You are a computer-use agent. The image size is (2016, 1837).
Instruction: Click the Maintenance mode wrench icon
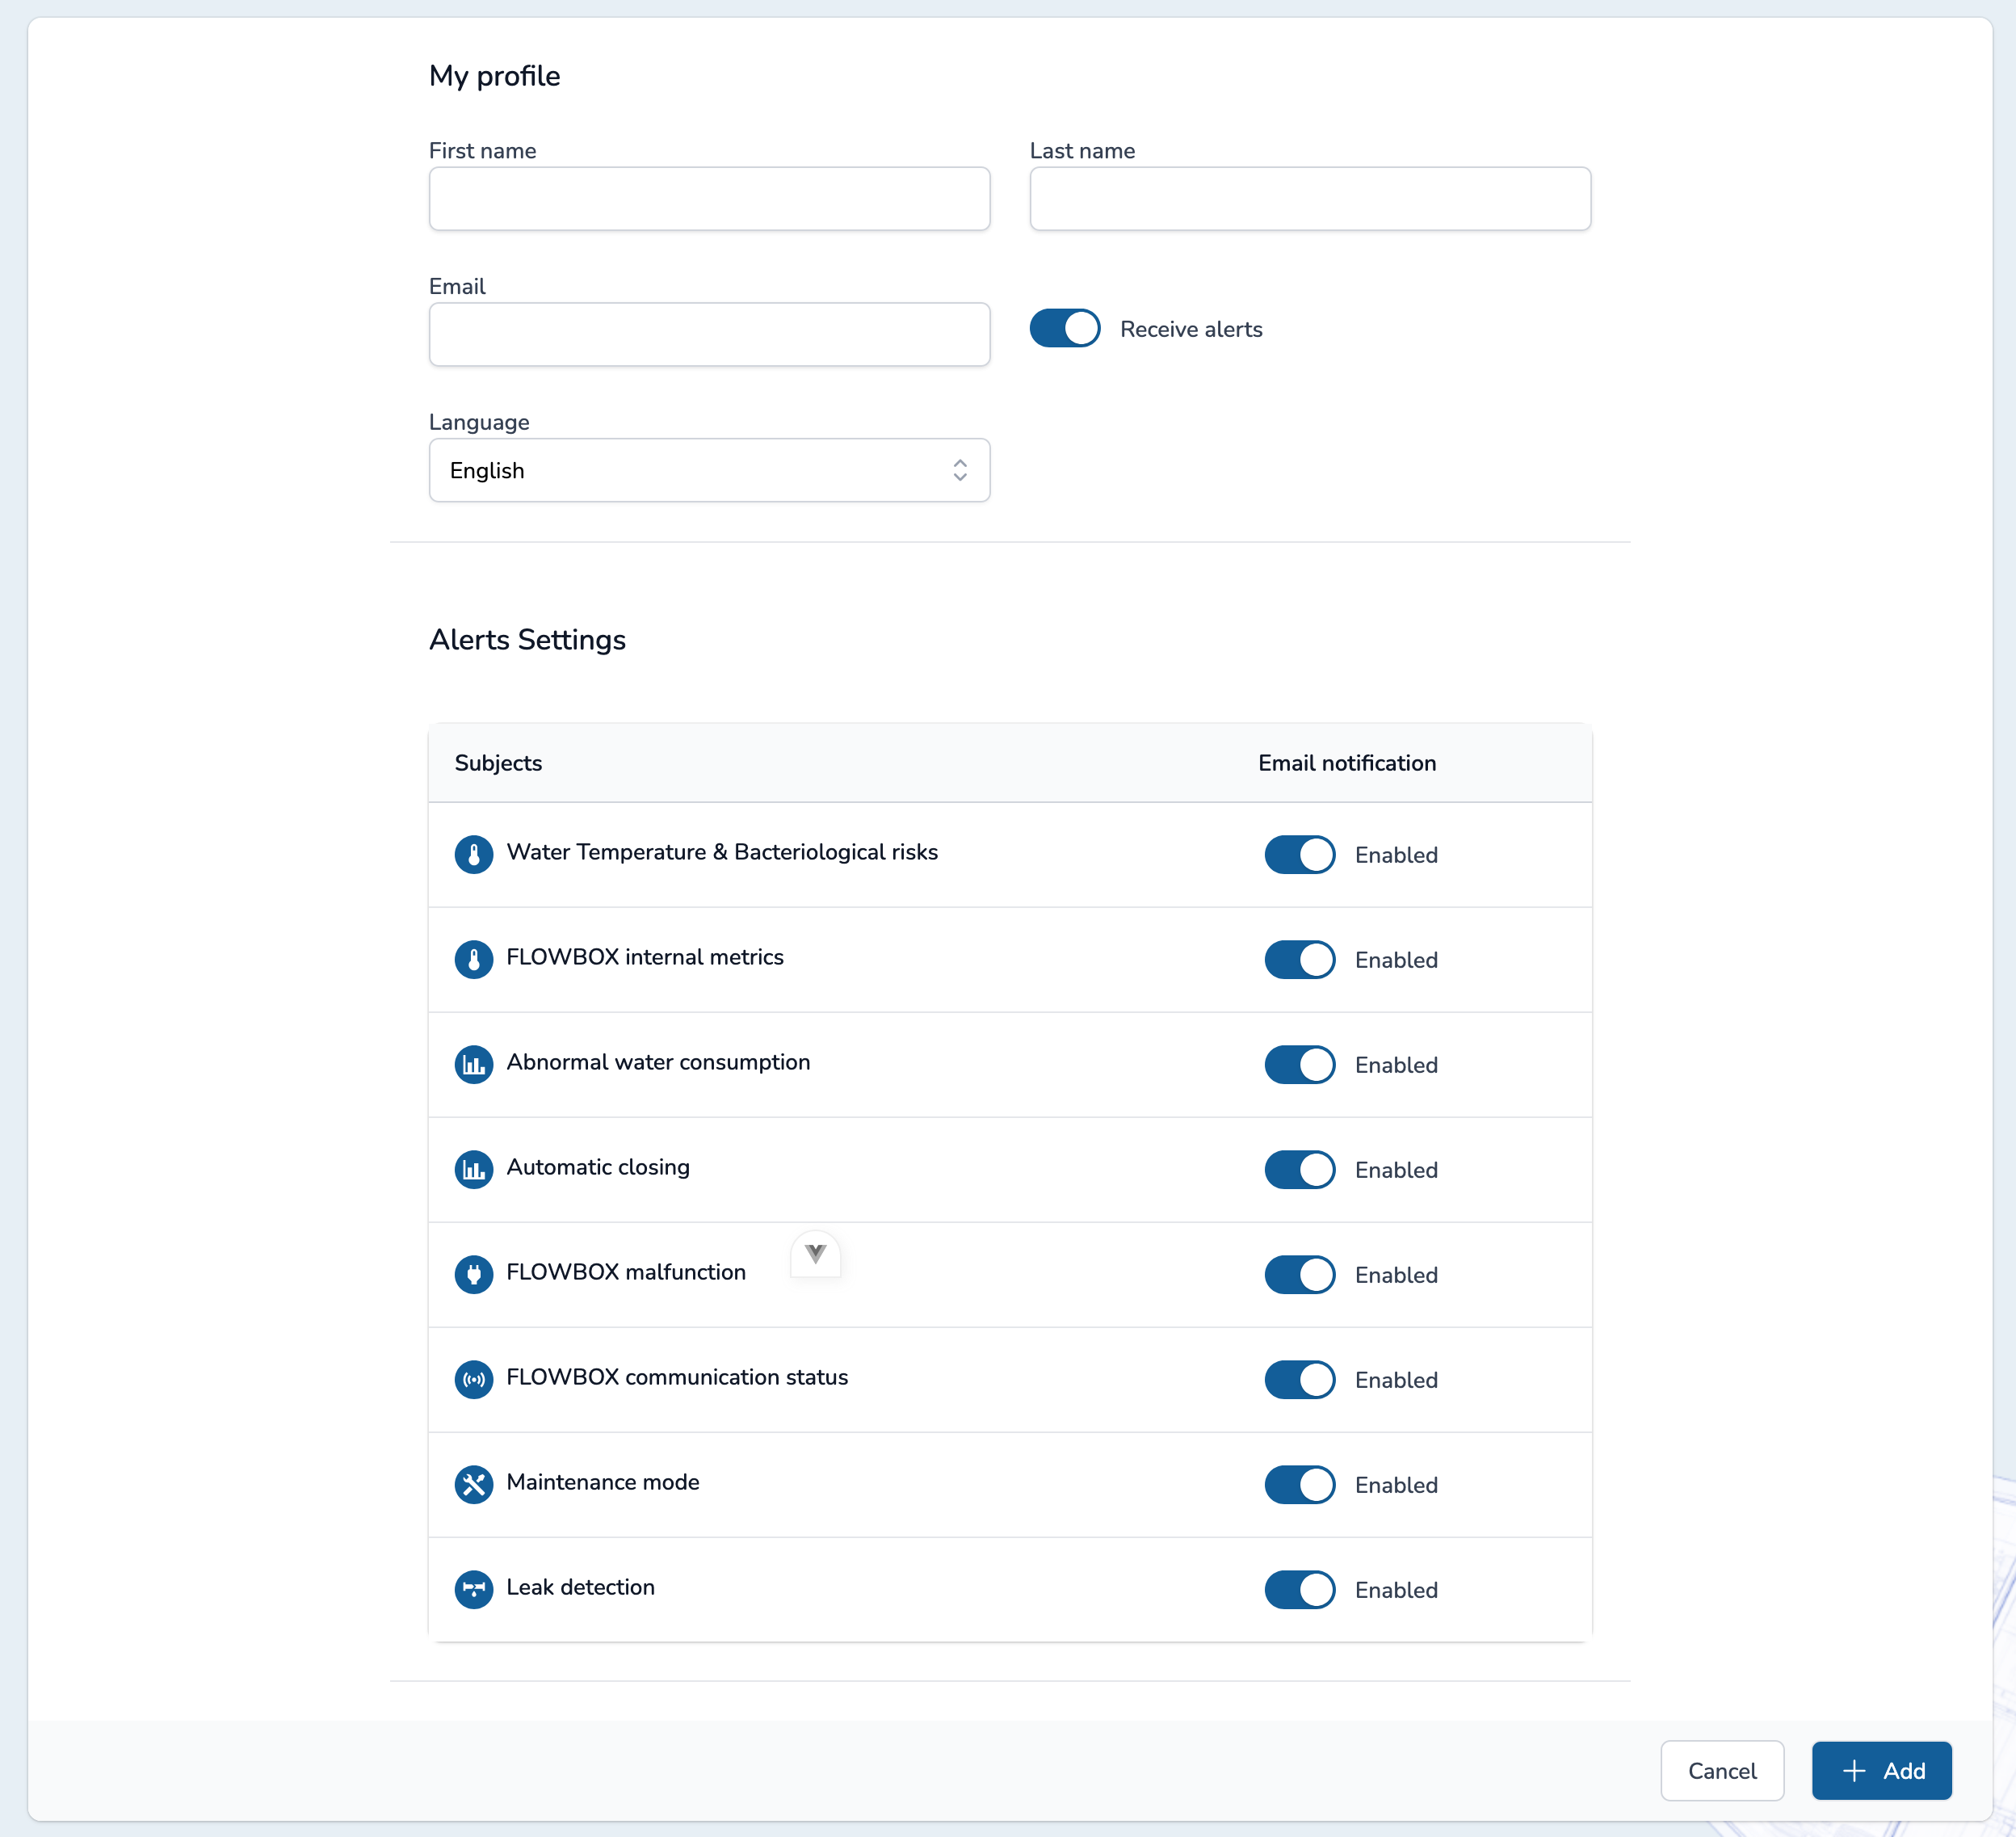[x=474, y=1484]
